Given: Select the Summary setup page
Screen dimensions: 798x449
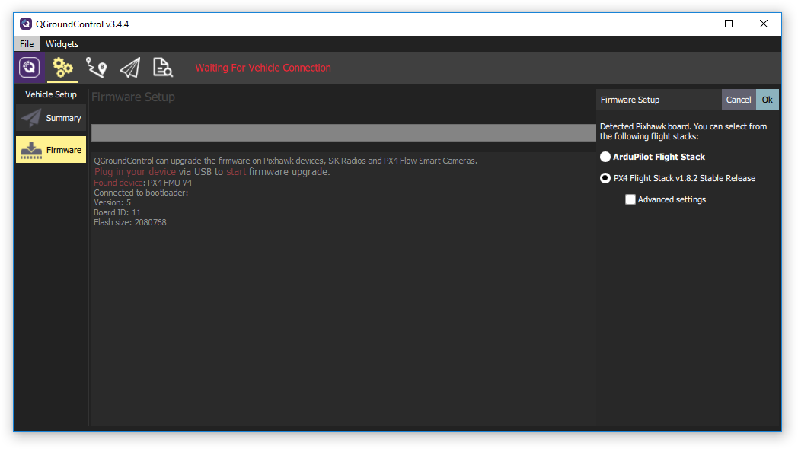Looking at the screenshot, I should click(x=51, y=118).
